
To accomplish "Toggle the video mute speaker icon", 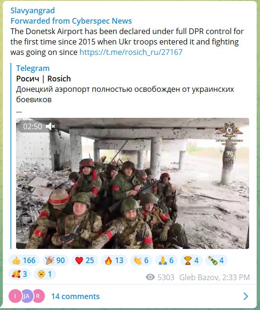I will point(50,126).
